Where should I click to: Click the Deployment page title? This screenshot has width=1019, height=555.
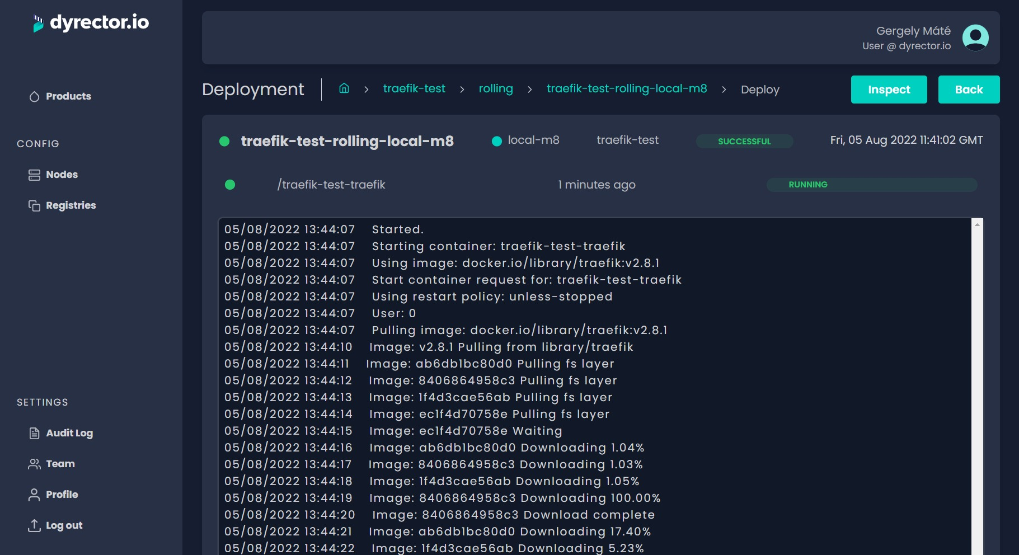pos(253,90)
